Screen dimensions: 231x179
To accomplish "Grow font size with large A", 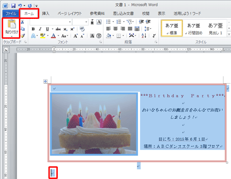I will coord(75,36).
